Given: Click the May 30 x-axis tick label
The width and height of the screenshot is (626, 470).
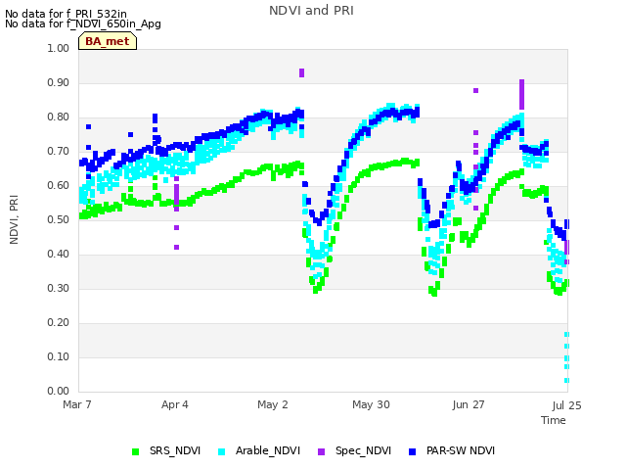Looking at the screenshot, I should pyautogui.click(x=371, y=404).
